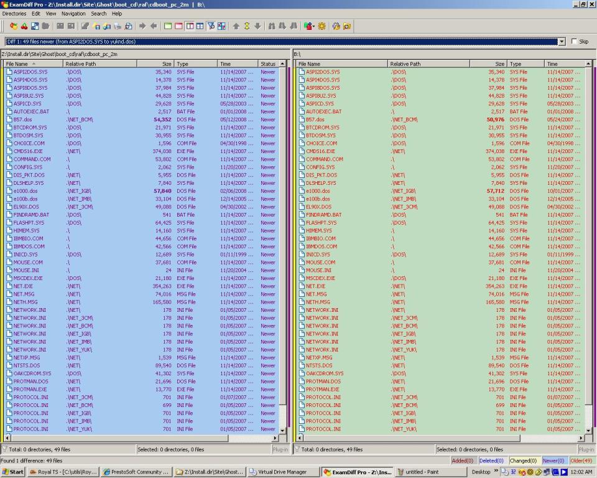The image size is (597, 478).
Task: Click the Newer(0) color legend box
Action: pyautogui.click(x=553, y=461)
